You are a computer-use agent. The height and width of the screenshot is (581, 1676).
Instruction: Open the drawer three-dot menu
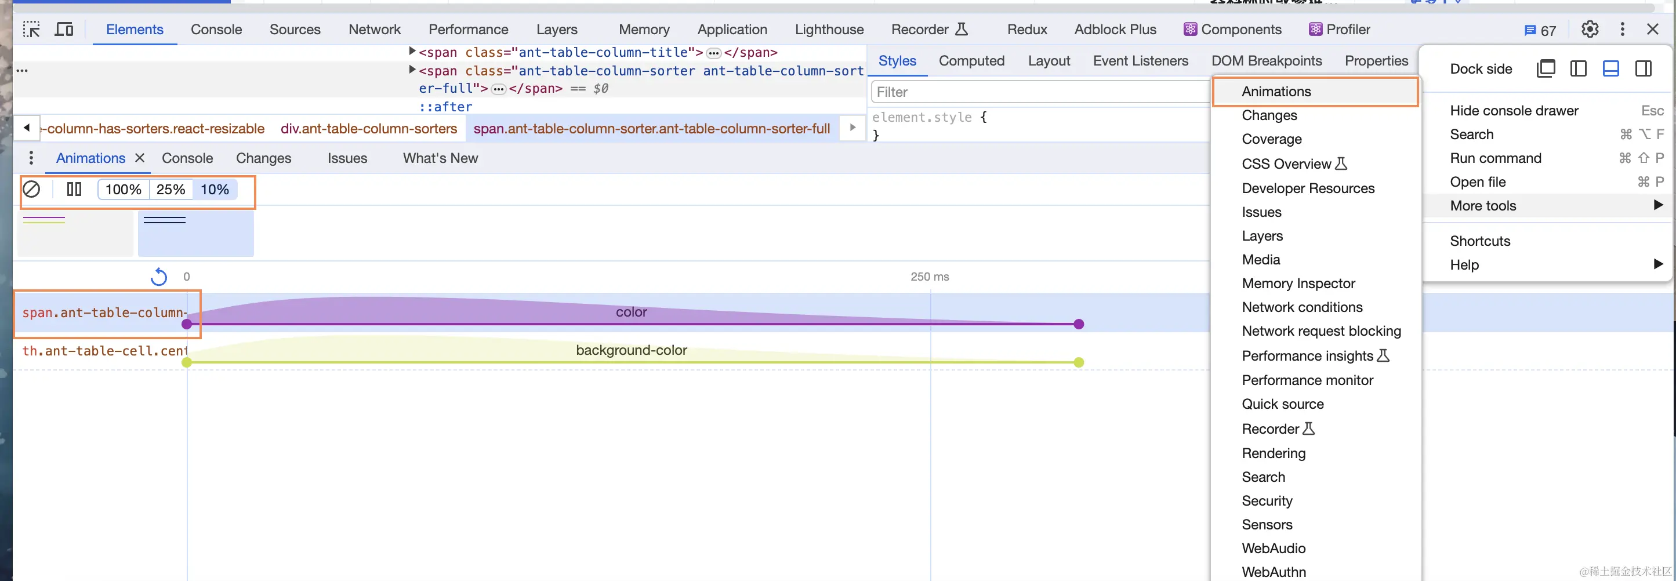tap(31, 158)
